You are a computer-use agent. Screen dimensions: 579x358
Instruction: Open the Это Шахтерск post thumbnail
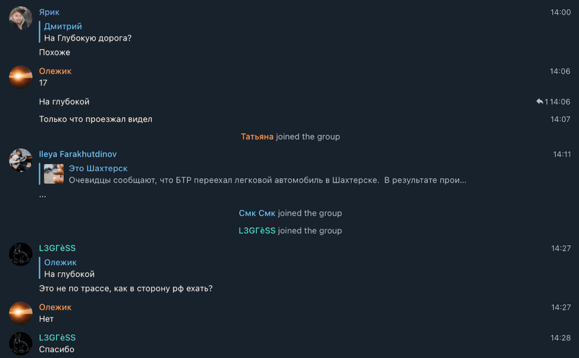[54, 174]
